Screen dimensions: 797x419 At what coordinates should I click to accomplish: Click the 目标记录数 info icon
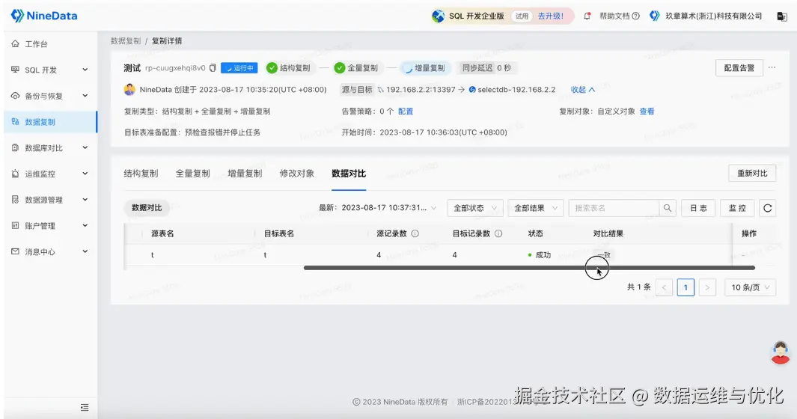[498, 233]
